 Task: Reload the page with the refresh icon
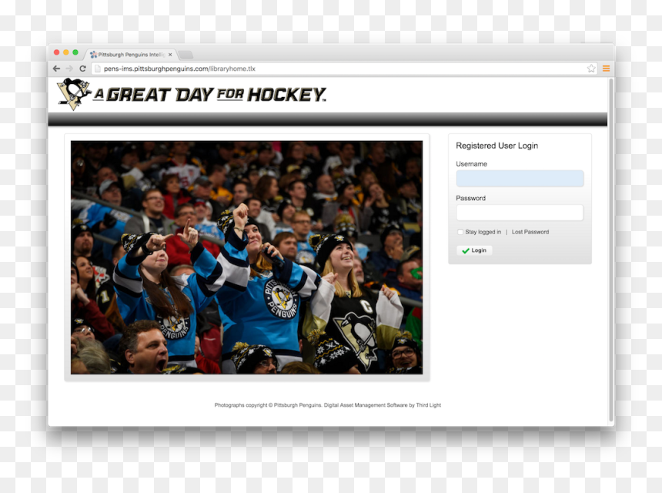(83, 69)
